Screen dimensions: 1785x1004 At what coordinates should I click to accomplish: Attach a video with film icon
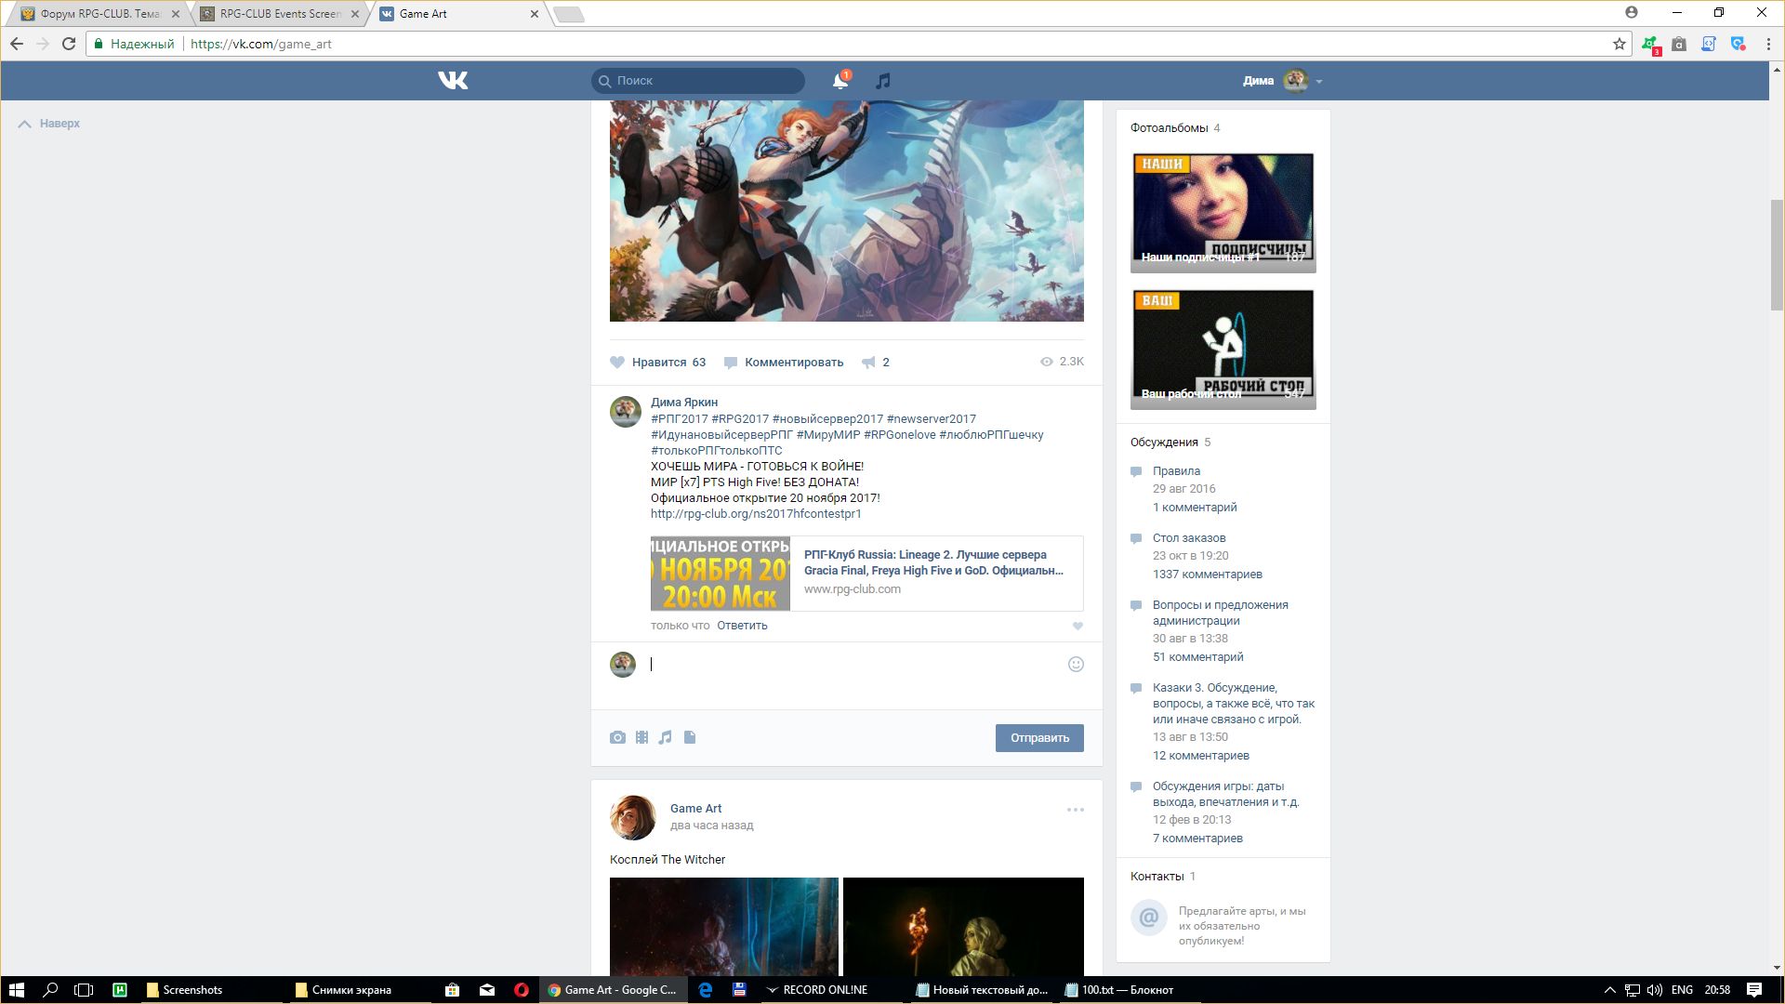641,737
